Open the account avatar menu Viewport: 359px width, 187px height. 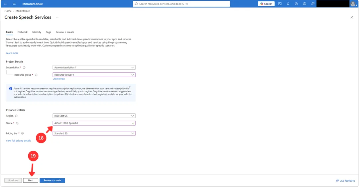353,4
